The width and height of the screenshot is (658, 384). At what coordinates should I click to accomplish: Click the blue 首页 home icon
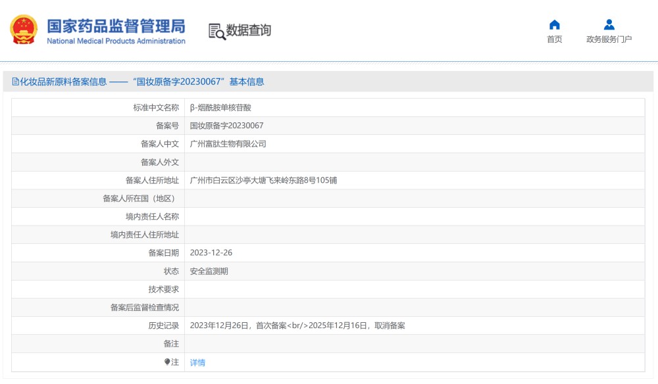click(555, 25)
